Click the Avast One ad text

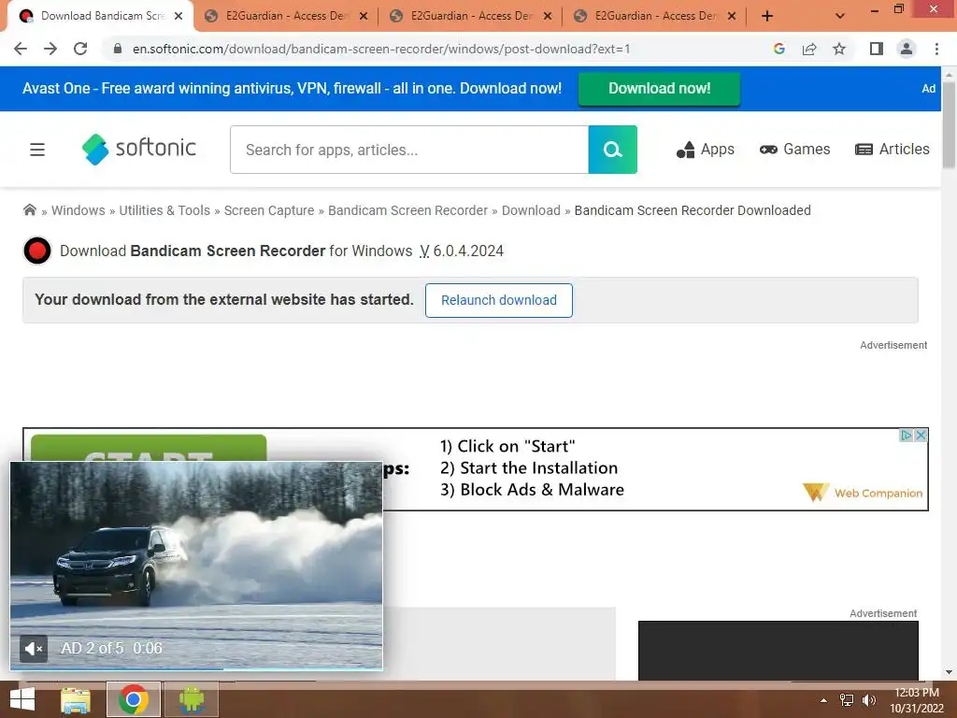pyautogui.click(x=292, y=89)
